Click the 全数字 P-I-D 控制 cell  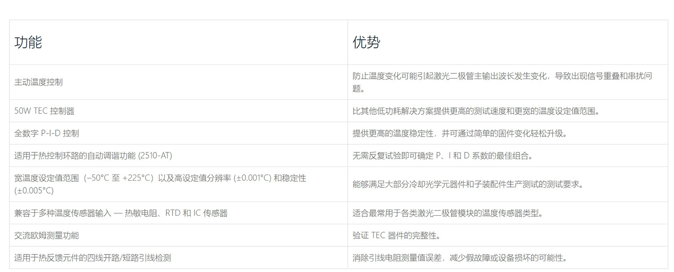coord(178,134)
